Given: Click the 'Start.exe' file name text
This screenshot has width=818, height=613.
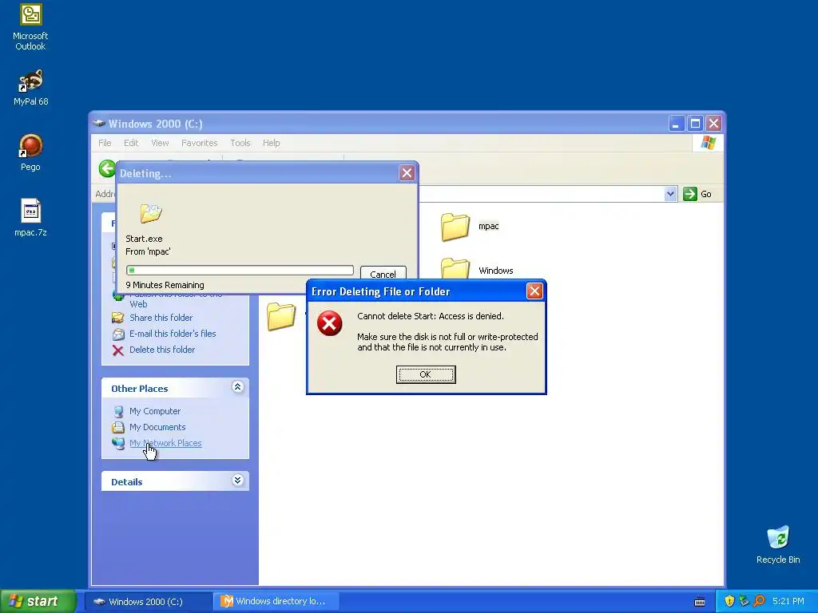Looking at the screenshot, I should 144,239.
